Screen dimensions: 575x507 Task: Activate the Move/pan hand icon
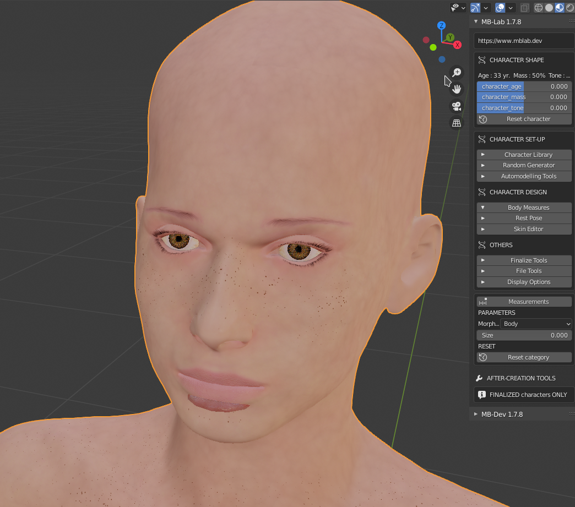click(457, 89)
